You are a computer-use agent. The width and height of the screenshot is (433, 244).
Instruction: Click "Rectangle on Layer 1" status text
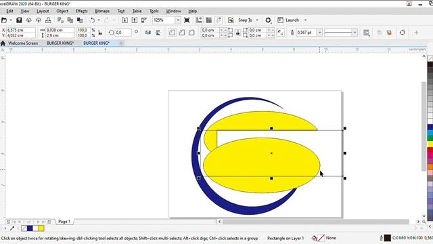click(x=286, y=238)
